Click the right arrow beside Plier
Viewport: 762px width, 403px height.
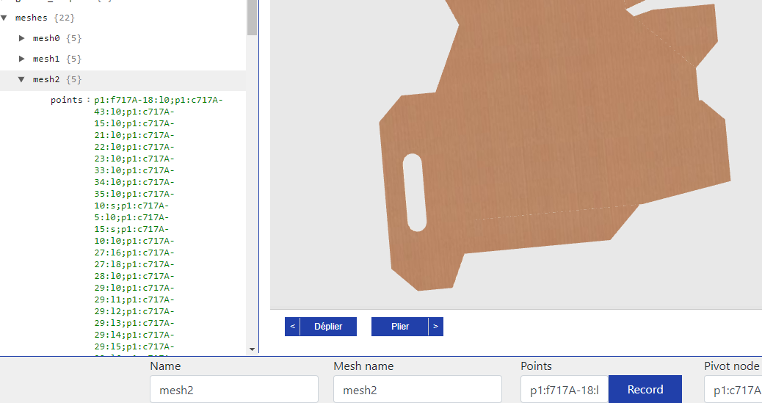(436, 327)
